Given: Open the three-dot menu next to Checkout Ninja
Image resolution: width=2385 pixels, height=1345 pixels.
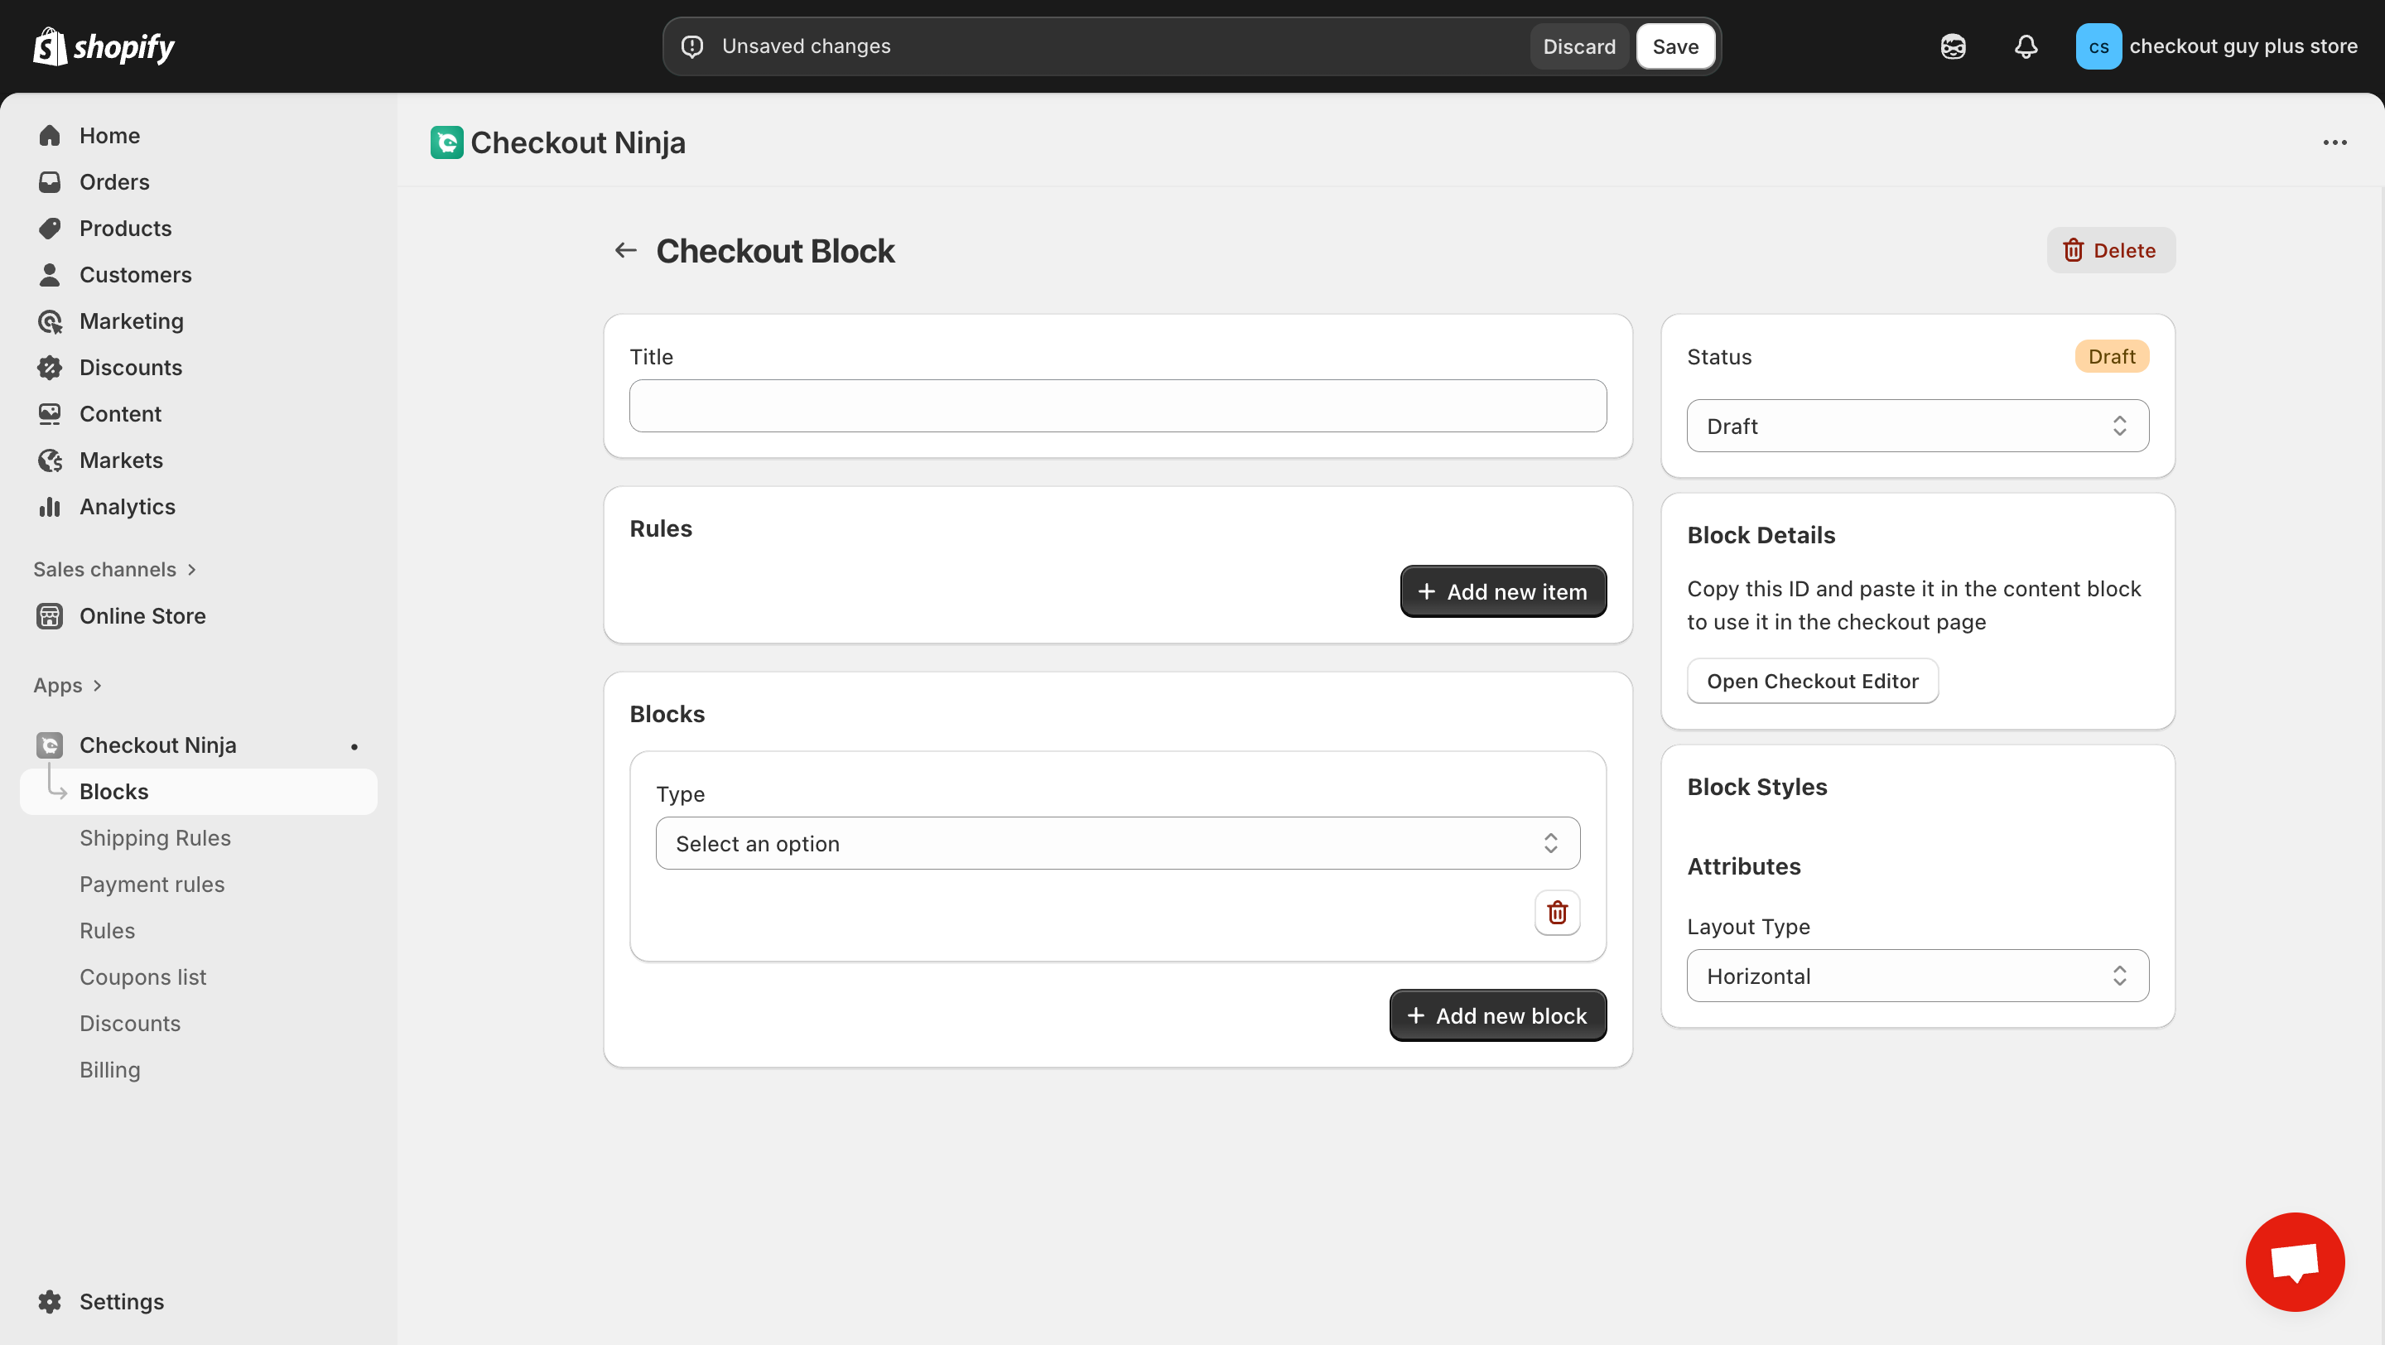Looking at the screenshot, I should pos(2336,142).
